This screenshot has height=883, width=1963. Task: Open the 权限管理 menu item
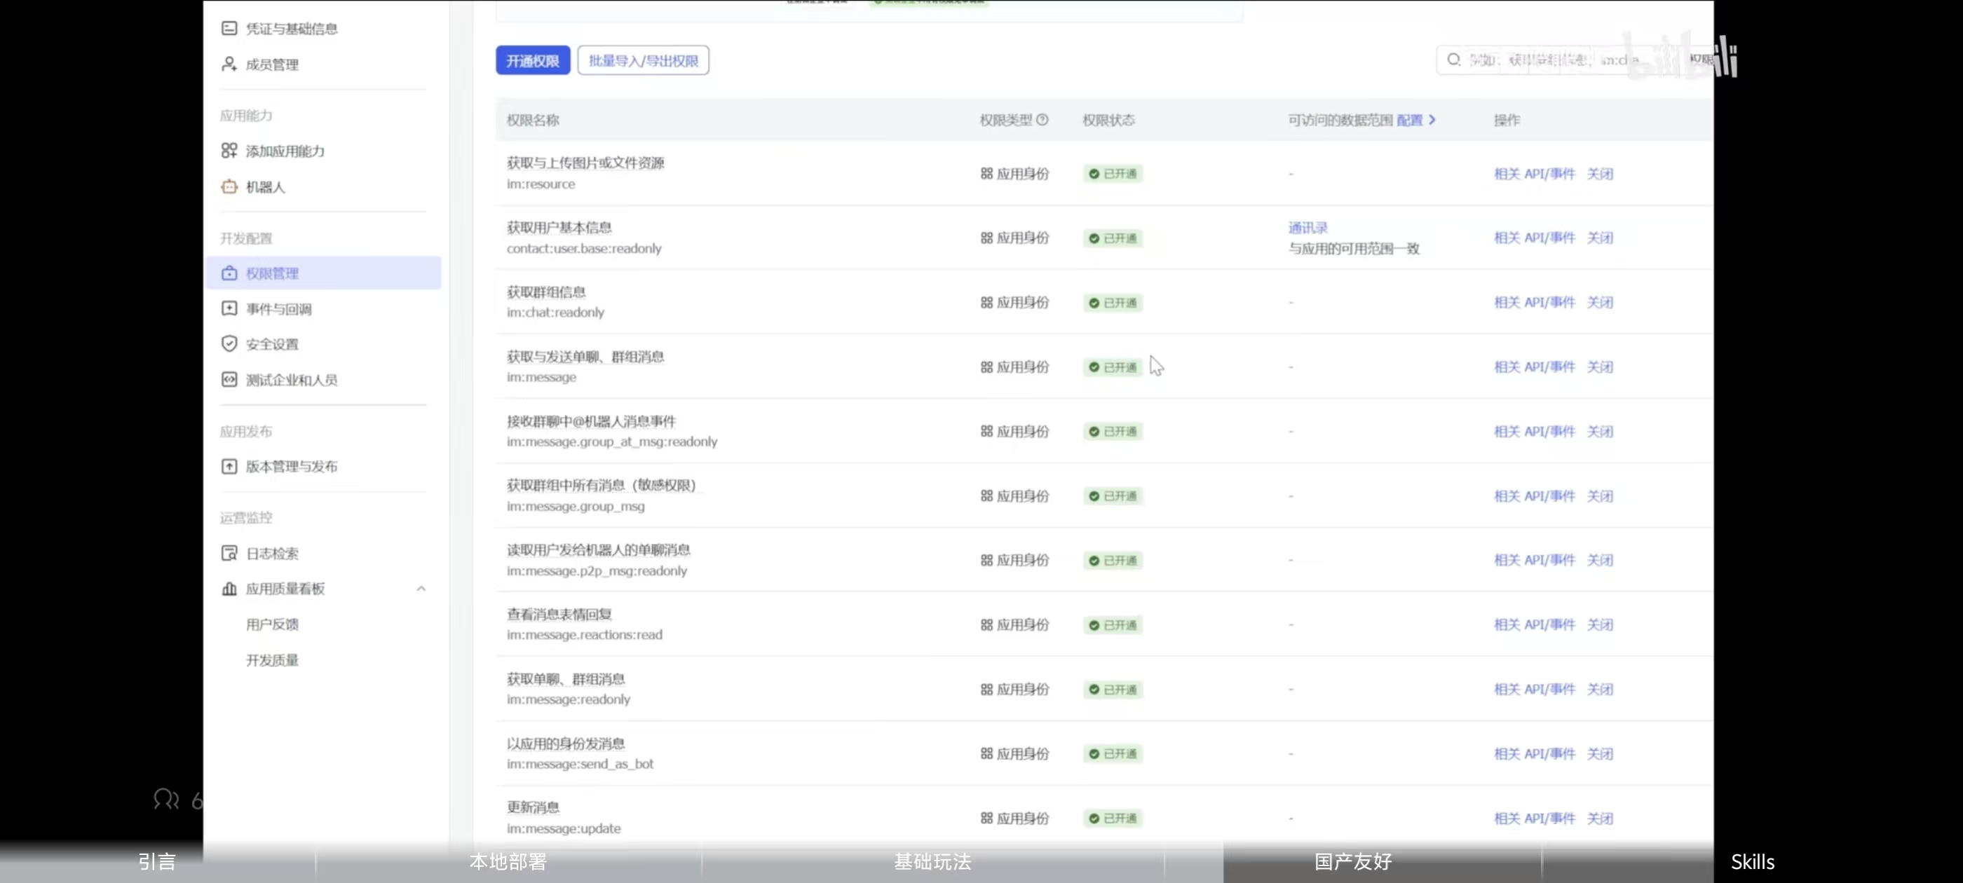coord(272,273)
